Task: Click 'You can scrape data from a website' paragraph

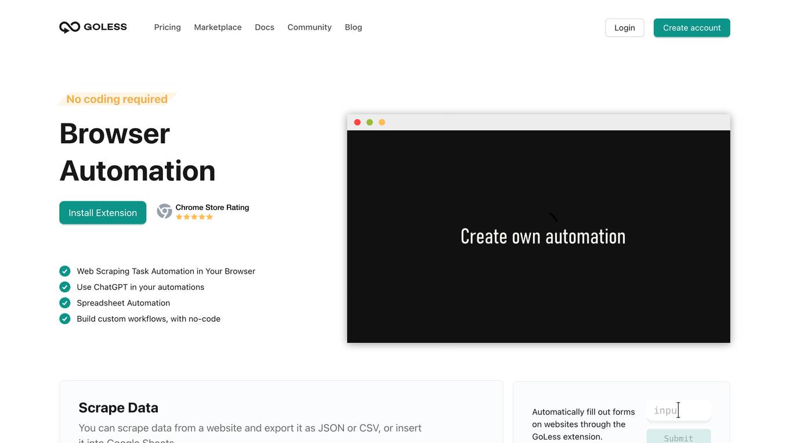Action: 250,434
